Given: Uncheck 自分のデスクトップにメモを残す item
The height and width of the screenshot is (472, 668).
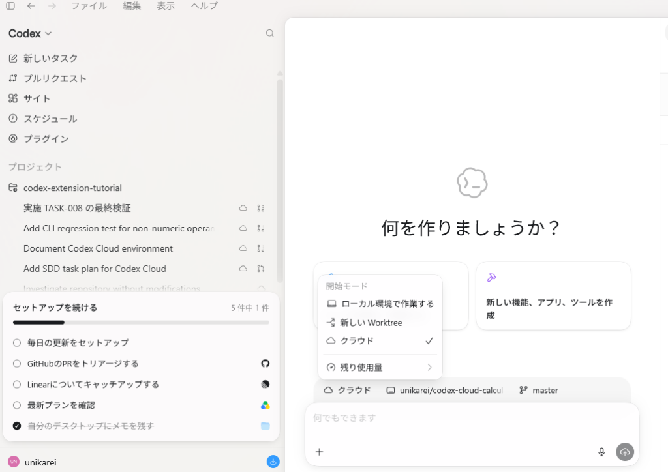Looking at the screenshot, I should pyautogui.click(x=16, y=426).
